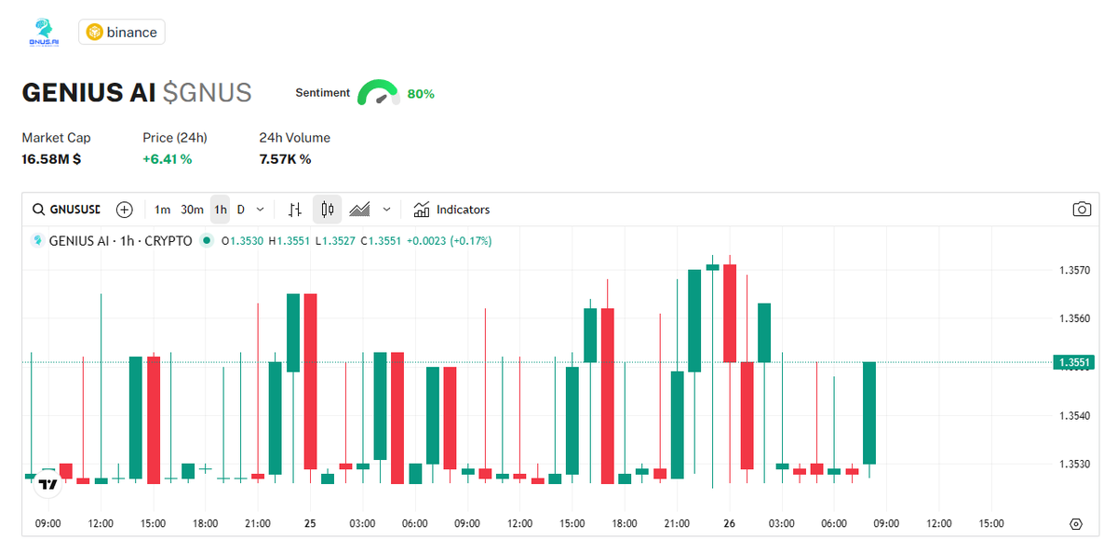
Task: Select the 1h timeframe
Action: [221, 209]
